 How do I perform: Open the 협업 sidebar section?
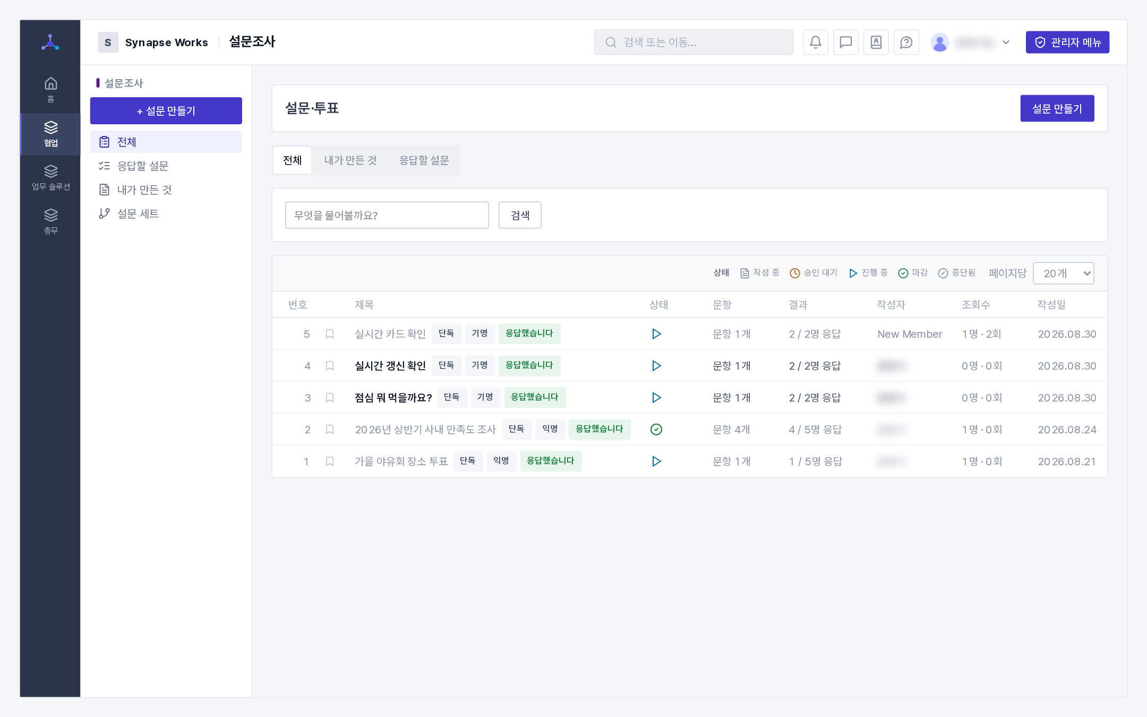50,134
